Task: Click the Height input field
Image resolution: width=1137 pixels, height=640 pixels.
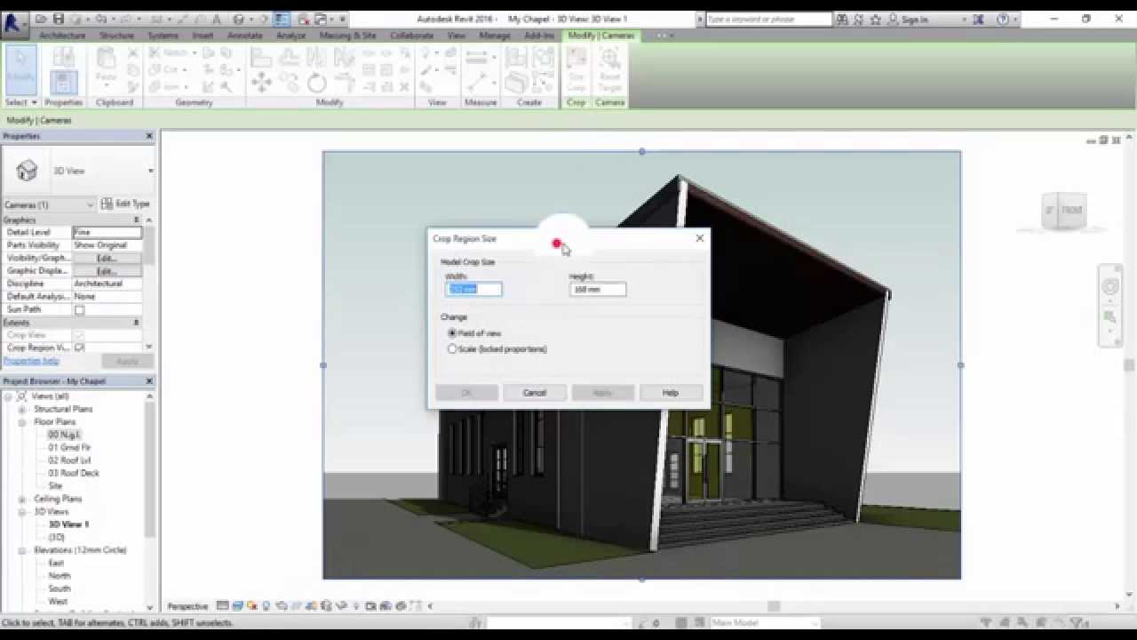Action: point(598,289)
